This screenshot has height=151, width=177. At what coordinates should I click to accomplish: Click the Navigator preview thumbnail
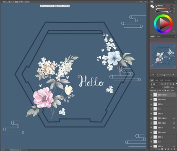[163, 56]
